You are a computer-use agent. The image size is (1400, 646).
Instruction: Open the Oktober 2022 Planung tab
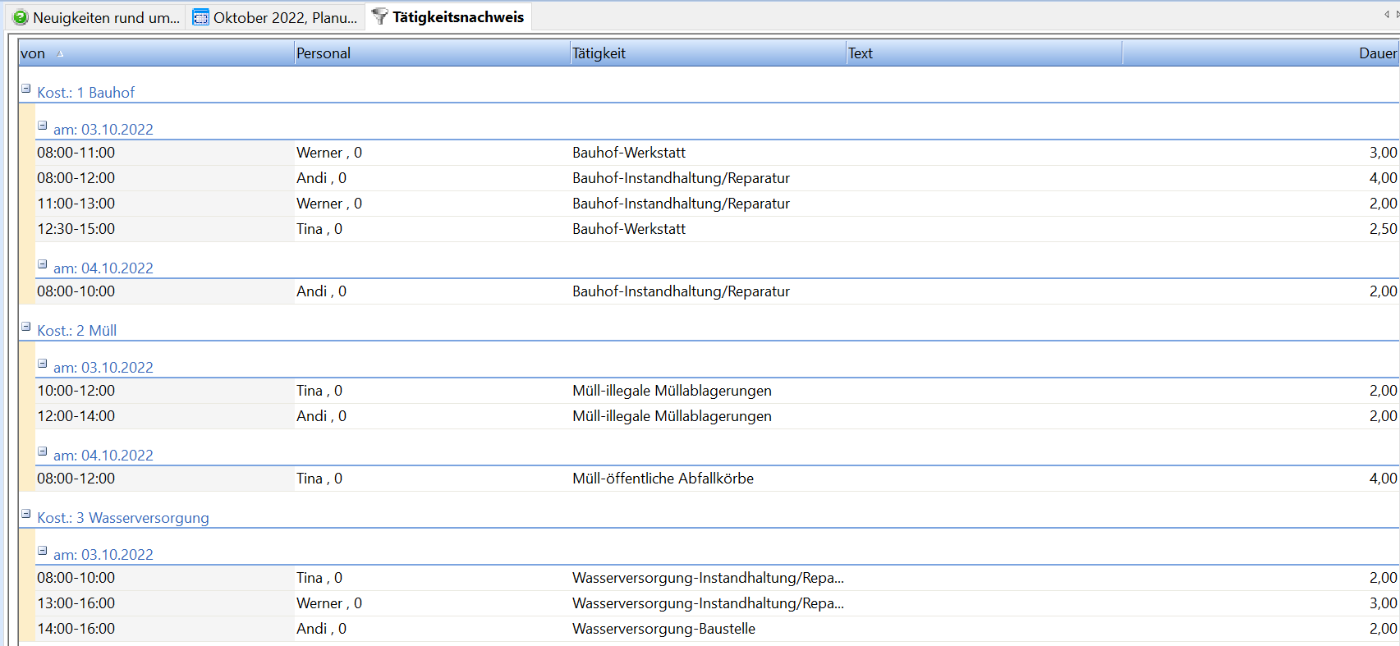284,17
